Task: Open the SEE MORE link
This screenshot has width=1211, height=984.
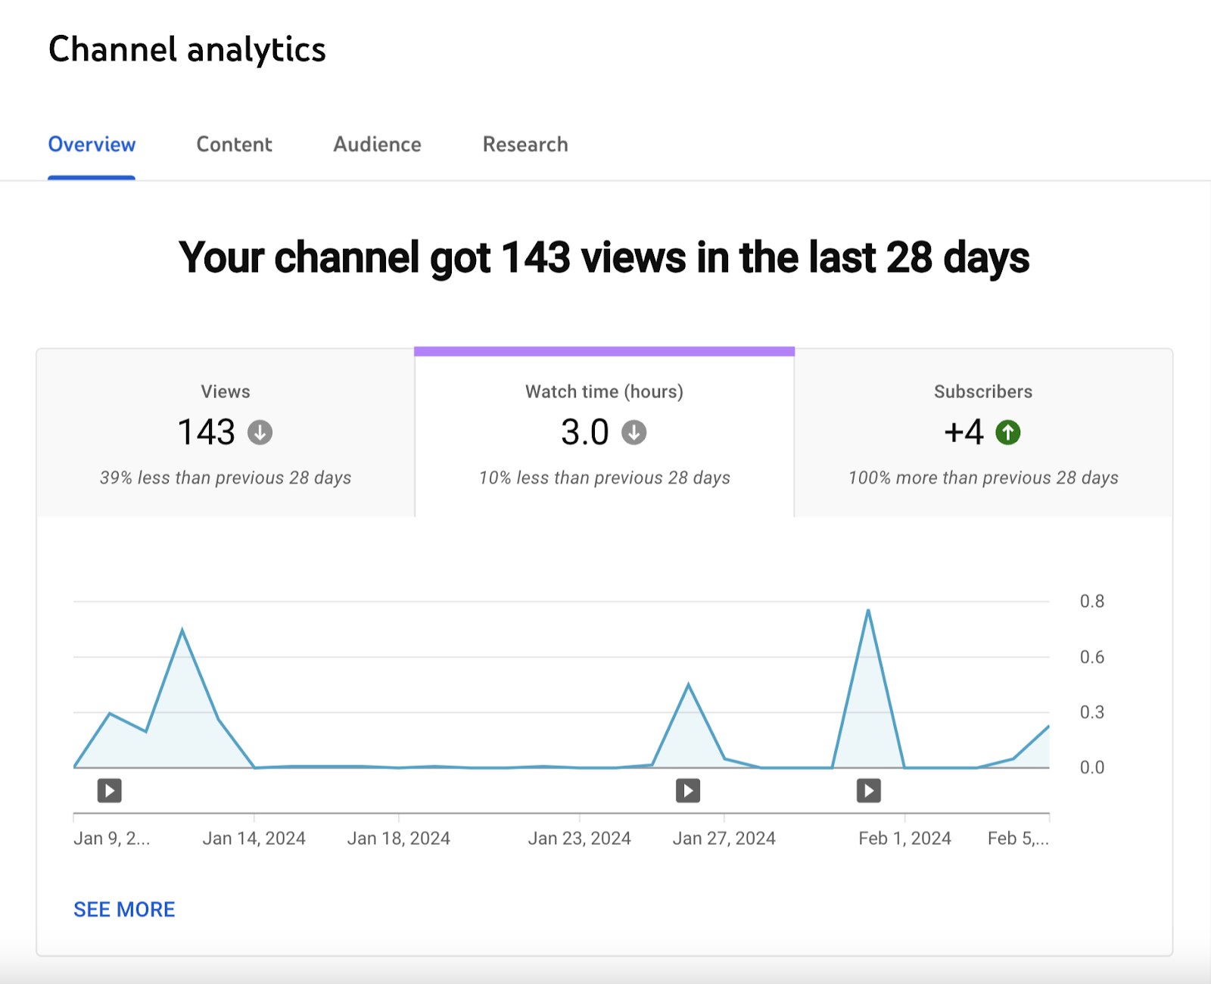Action: coord(124,909)
